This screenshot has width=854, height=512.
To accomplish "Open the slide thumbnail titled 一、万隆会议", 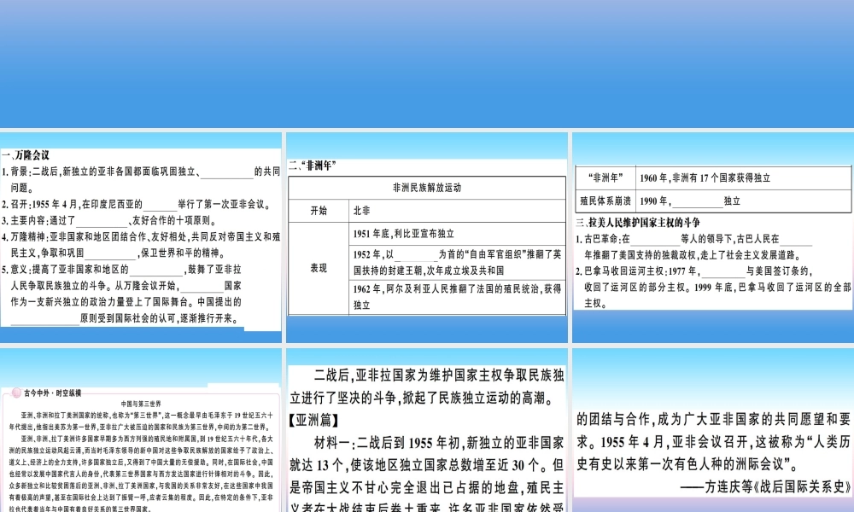I will tap(141, 237).
